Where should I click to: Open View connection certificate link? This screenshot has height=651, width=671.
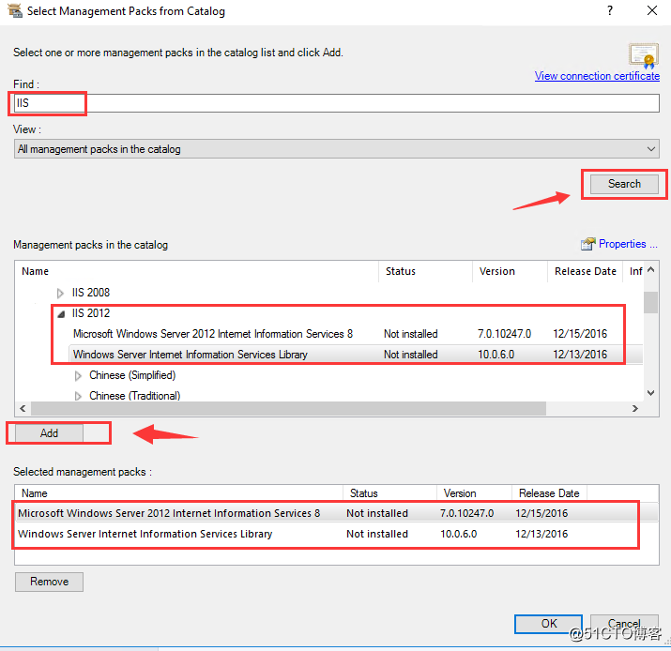click(597, 76)
